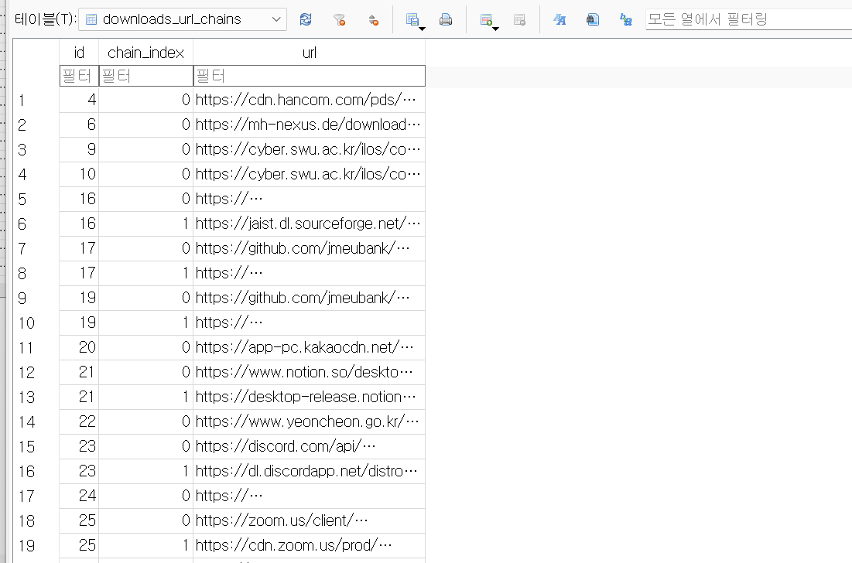Select id cell with value 20
Image resolution: width=852 pixels, height=563 pixels.
click(x=80, y=347)
